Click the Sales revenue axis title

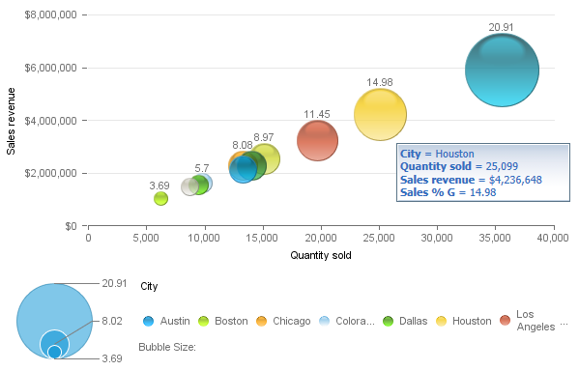[11, 121]
